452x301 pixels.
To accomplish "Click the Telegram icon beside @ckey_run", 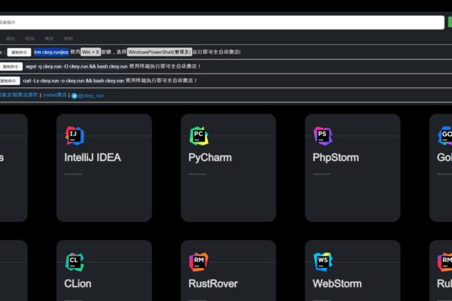I will [75, 96].
